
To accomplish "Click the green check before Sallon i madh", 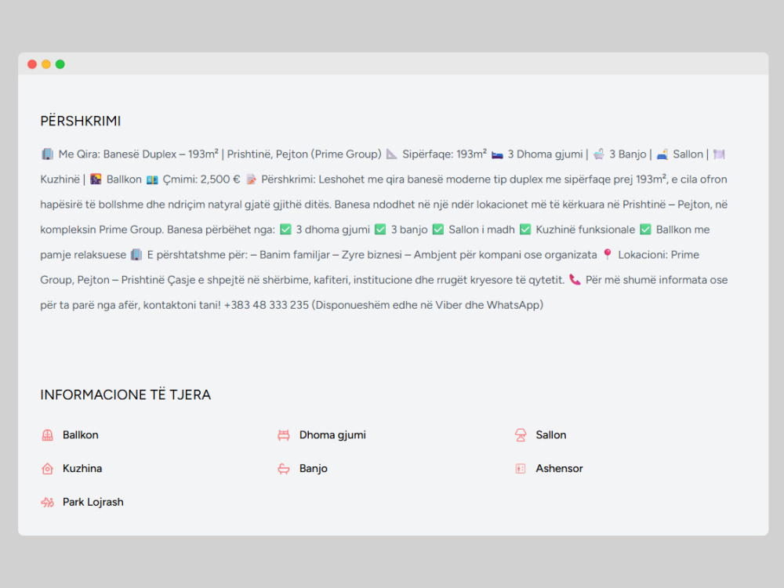I will (438, 230).
